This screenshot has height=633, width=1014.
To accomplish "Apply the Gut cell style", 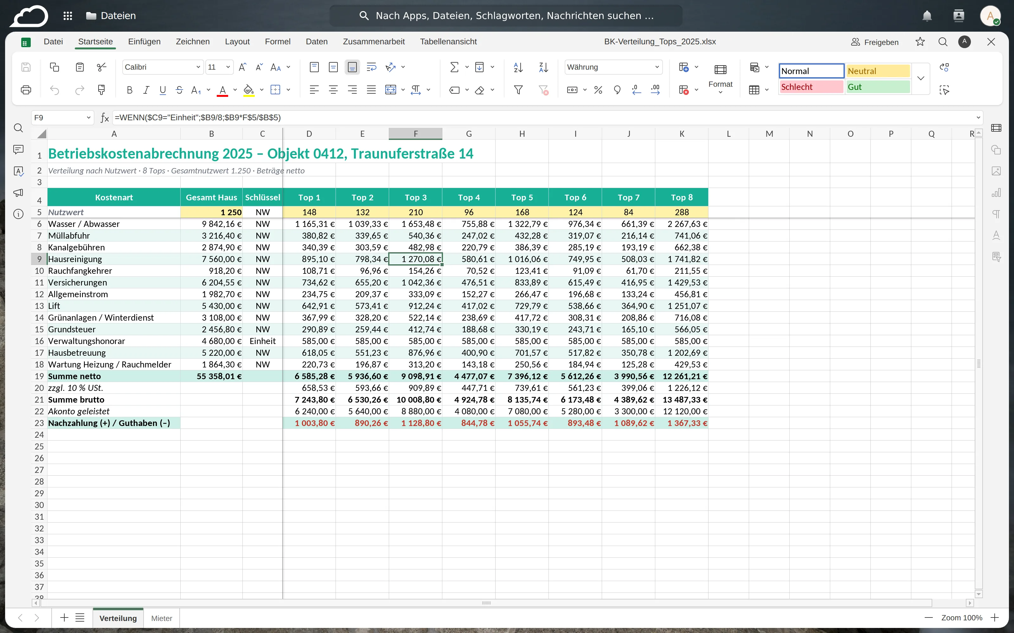I will pos(878,87).
